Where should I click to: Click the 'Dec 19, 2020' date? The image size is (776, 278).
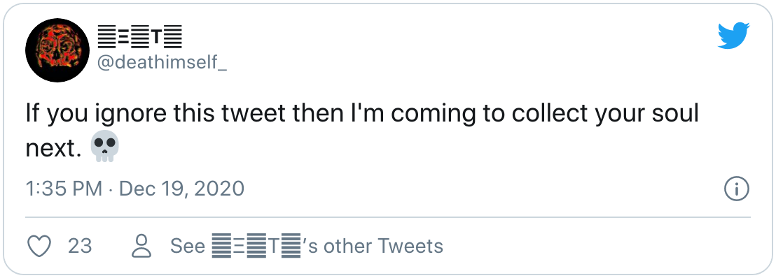[x=181, y=189]
